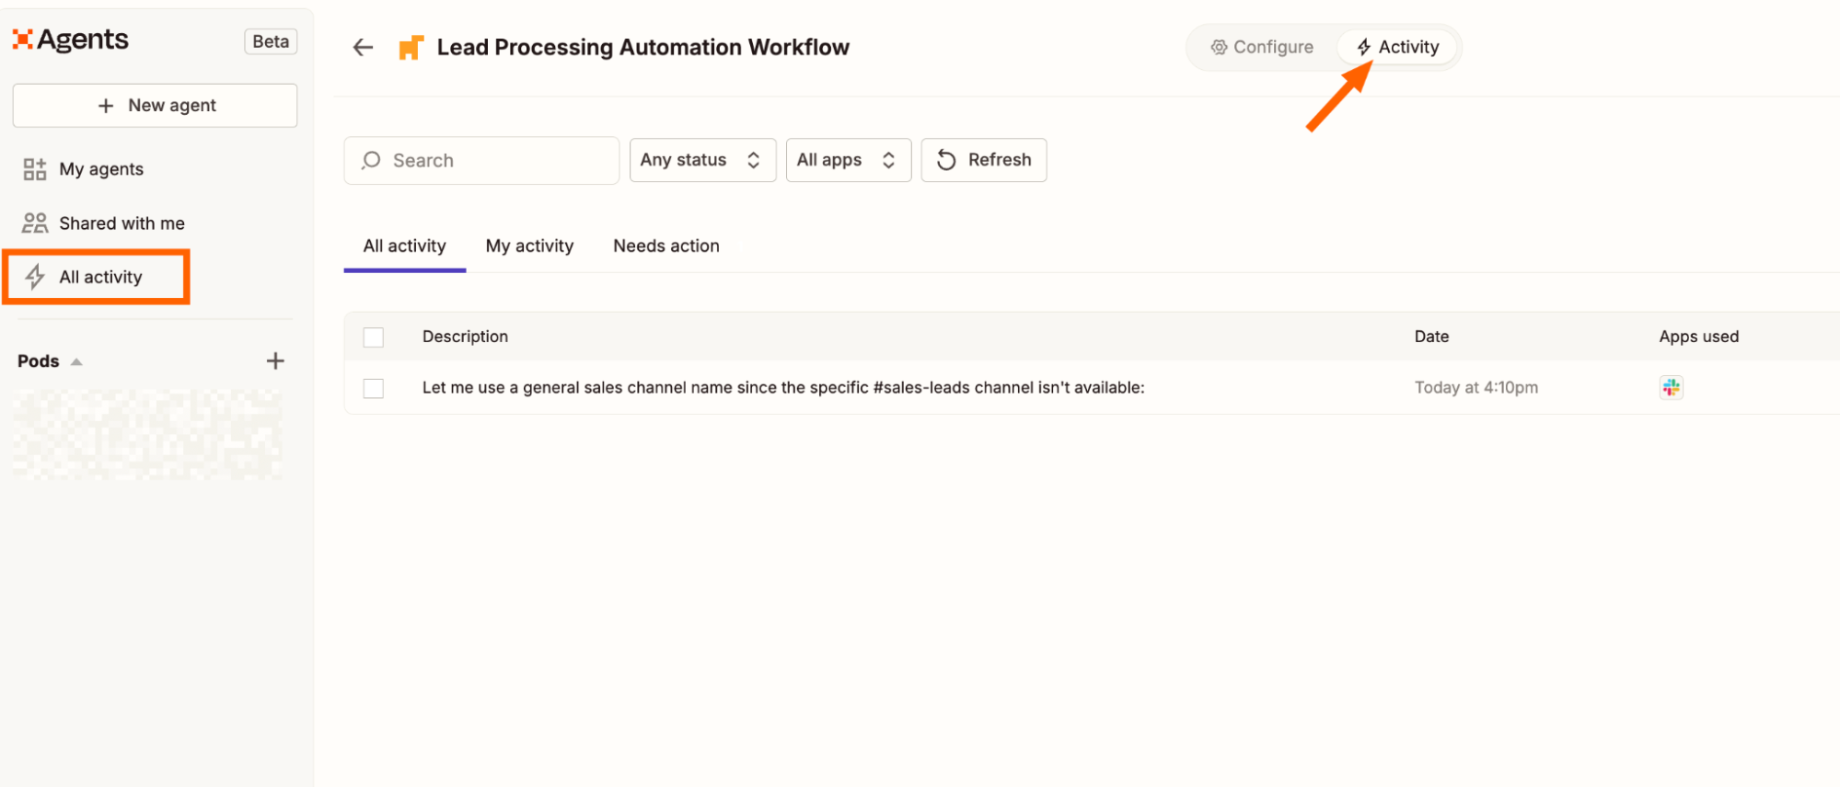1840x788 pixels.
Task: Click the Slack app icon in row
Action: point(1672,388)
